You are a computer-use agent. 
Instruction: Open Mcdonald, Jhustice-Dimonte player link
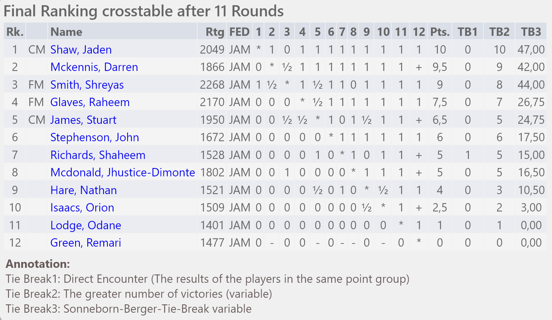click(x=123, y=173)
